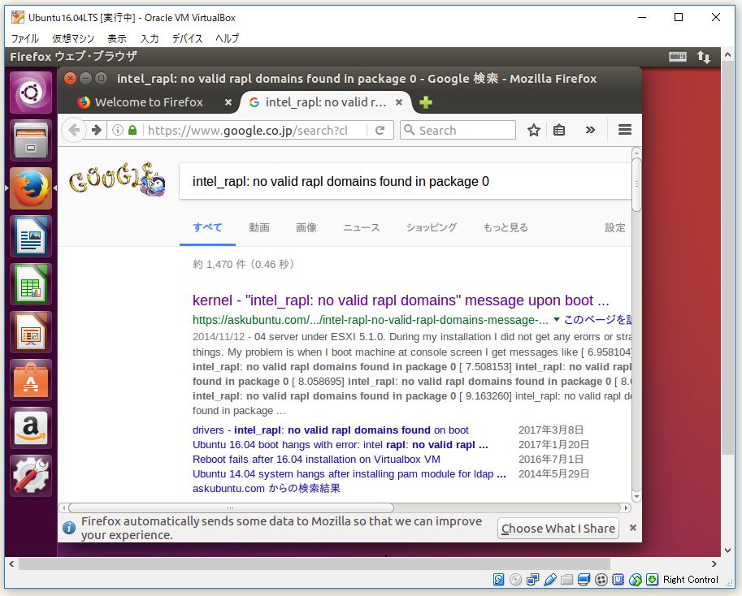Open Ubuntu 14.04 system hangs pam module link
The height and width of the screenshot is (596, 742).
point(349,474)
